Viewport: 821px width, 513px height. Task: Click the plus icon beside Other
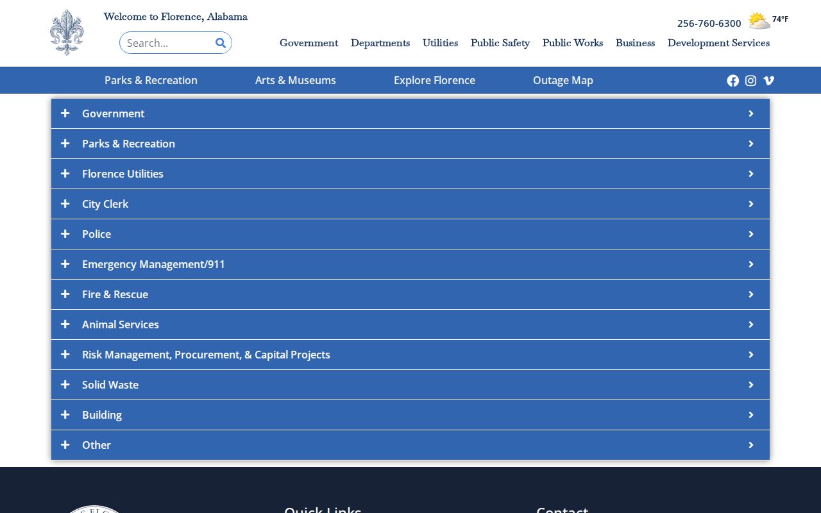(x=65, y=445)
